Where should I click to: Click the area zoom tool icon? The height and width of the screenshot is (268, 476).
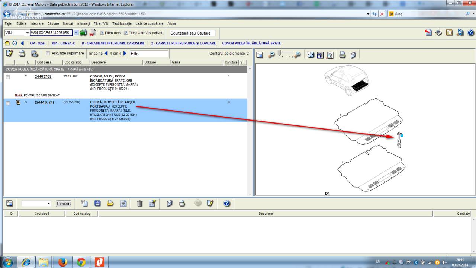(x=321, y=55)
